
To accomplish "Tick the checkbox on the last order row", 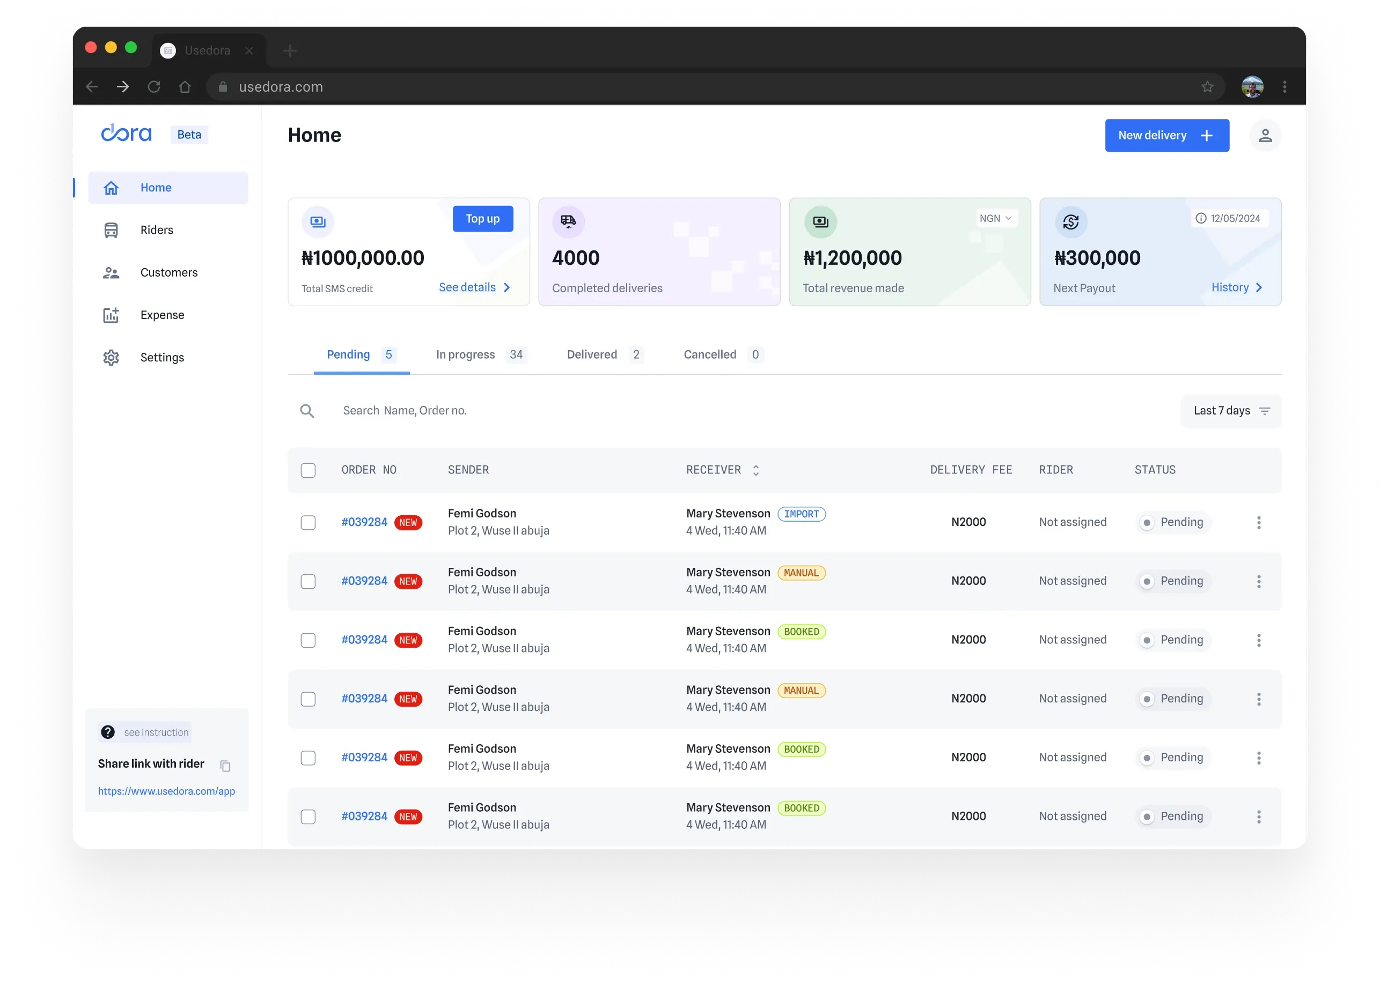I will pyautogui.click(x=309, y=817).
